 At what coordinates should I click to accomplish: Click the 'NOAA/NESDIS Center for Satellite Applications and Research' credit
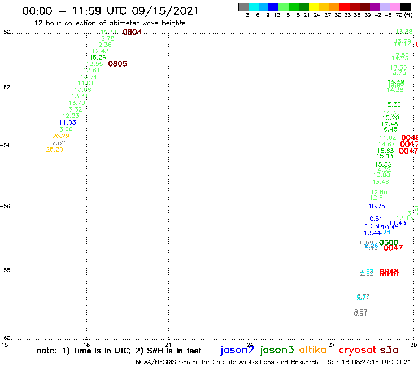point(227,362)
